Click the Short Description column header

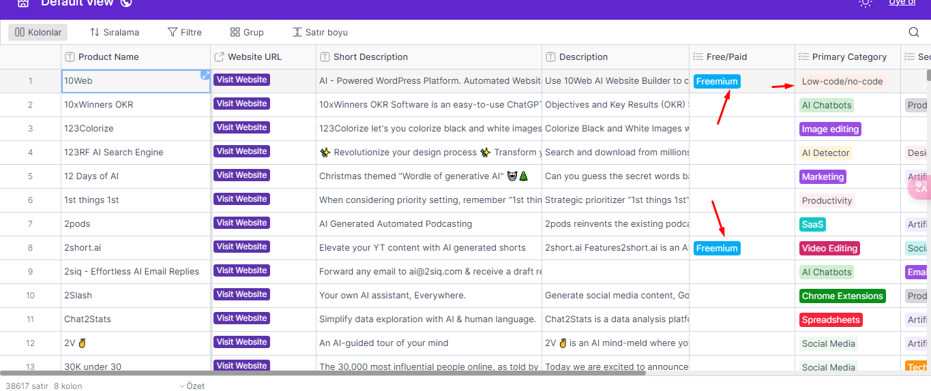[x=429, y=57]
